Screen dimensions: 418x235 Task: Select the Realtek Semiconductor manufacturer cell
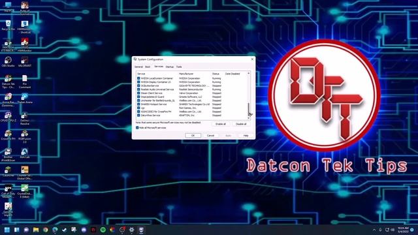[x=191, y=89]
